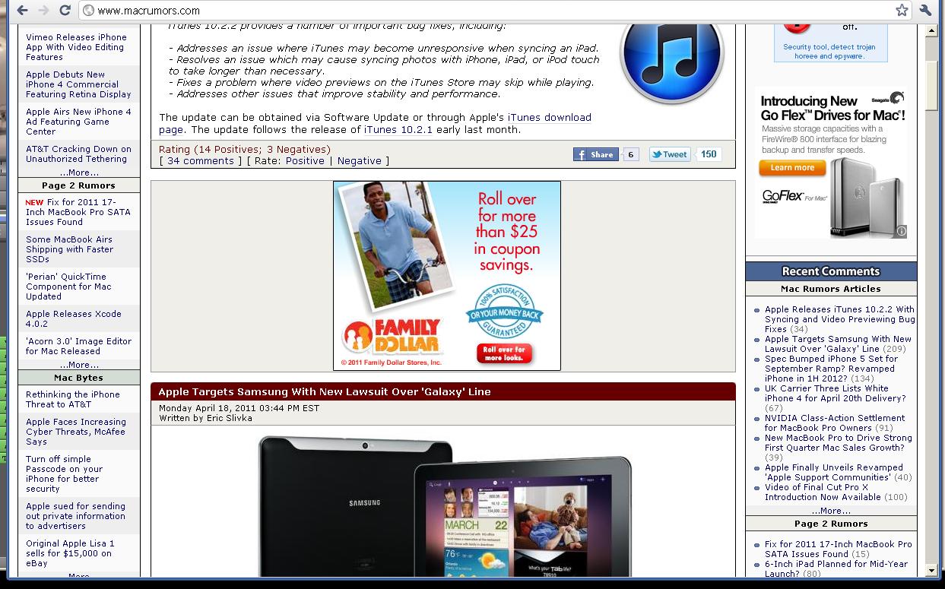Open right sidebar Fix for 2011 17-Inch MacBook Pro
The width and height of the screenshot is (945, 589).
(839, 549)
